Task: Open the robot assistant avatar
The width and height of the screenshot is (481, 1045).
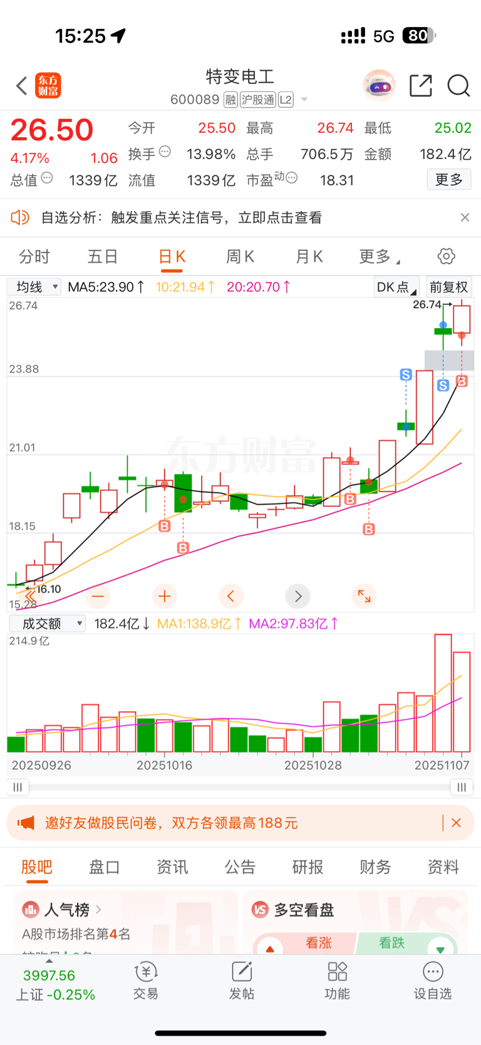Action: pos(379,86)
